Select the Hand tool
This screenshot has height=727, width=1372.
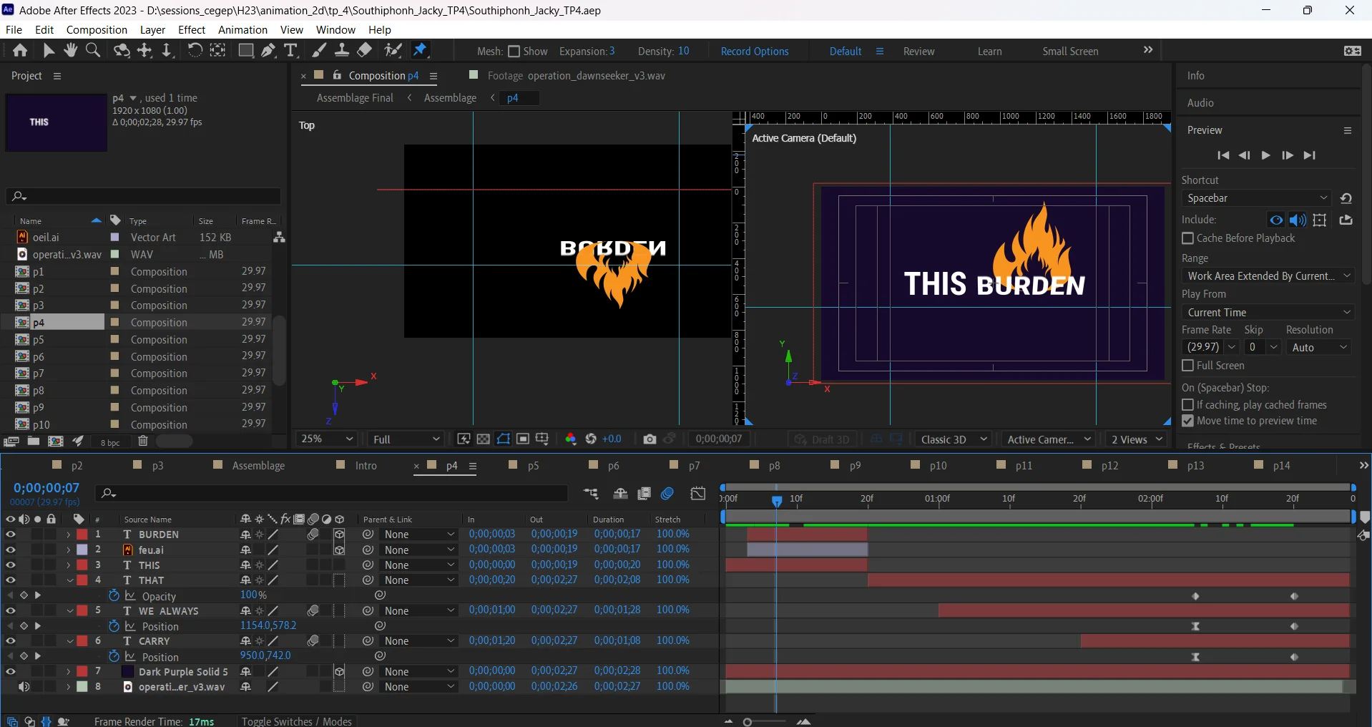tap(70, 50)
